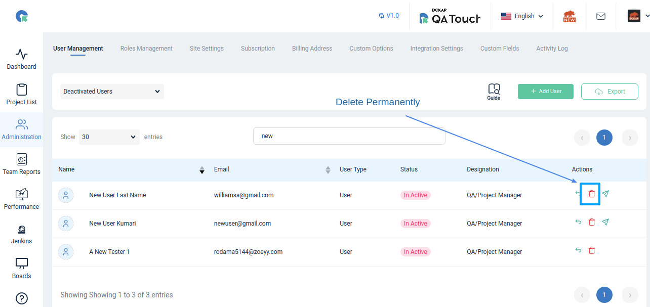The height and width of the screenshot is (307, 650).
Task: Send invite to williamsa@gmail.com user
Action: [x=605, y=194]
